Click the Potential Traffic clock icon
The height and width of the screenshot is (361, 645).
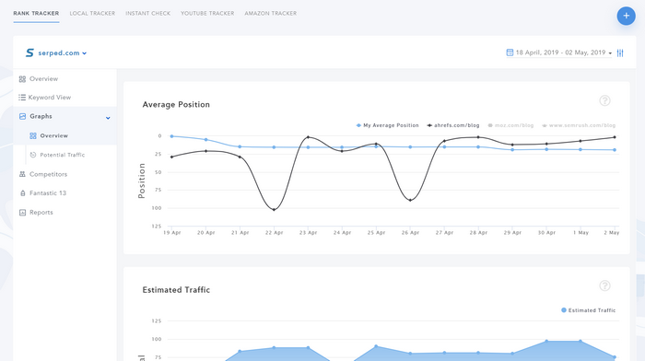tap(33, 155)
